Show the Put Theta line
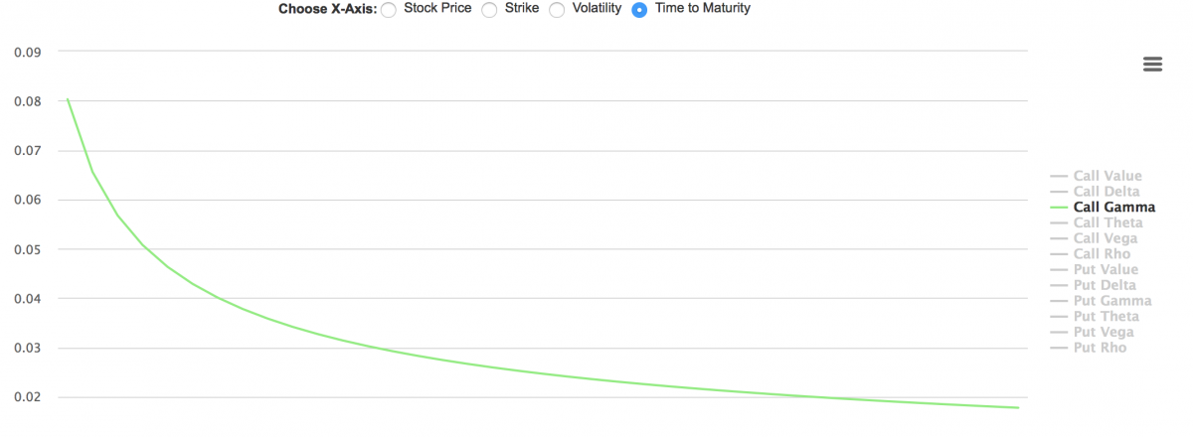This screenshot has width=1193, height=437. (1106, 317)
